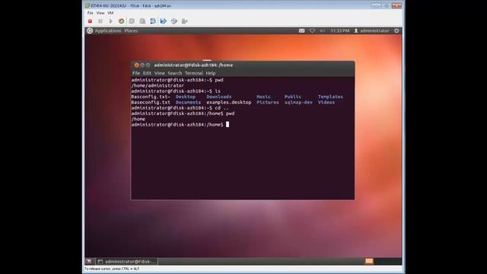Screen dimensions: 487x274
Task: Open the Snapshot Manager toolbar icon
Action: point(153,21)
